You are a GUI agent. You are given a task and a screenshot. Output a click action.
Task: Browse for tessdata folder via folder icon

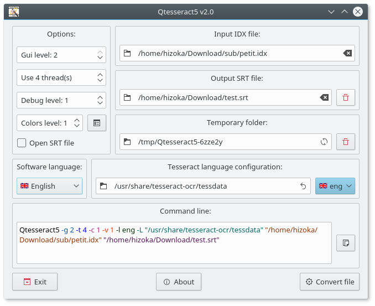coord(103,186)
